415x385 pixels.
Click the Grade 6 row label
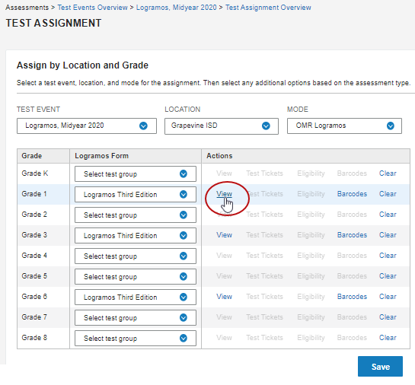34,297
